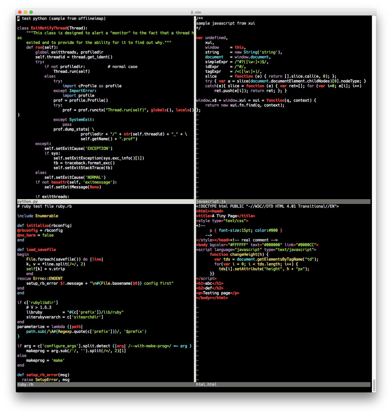Click 'self.setExitStackTrace(tb)' line
This screenshot has height=415, width=392.
[x=83, y=168]
